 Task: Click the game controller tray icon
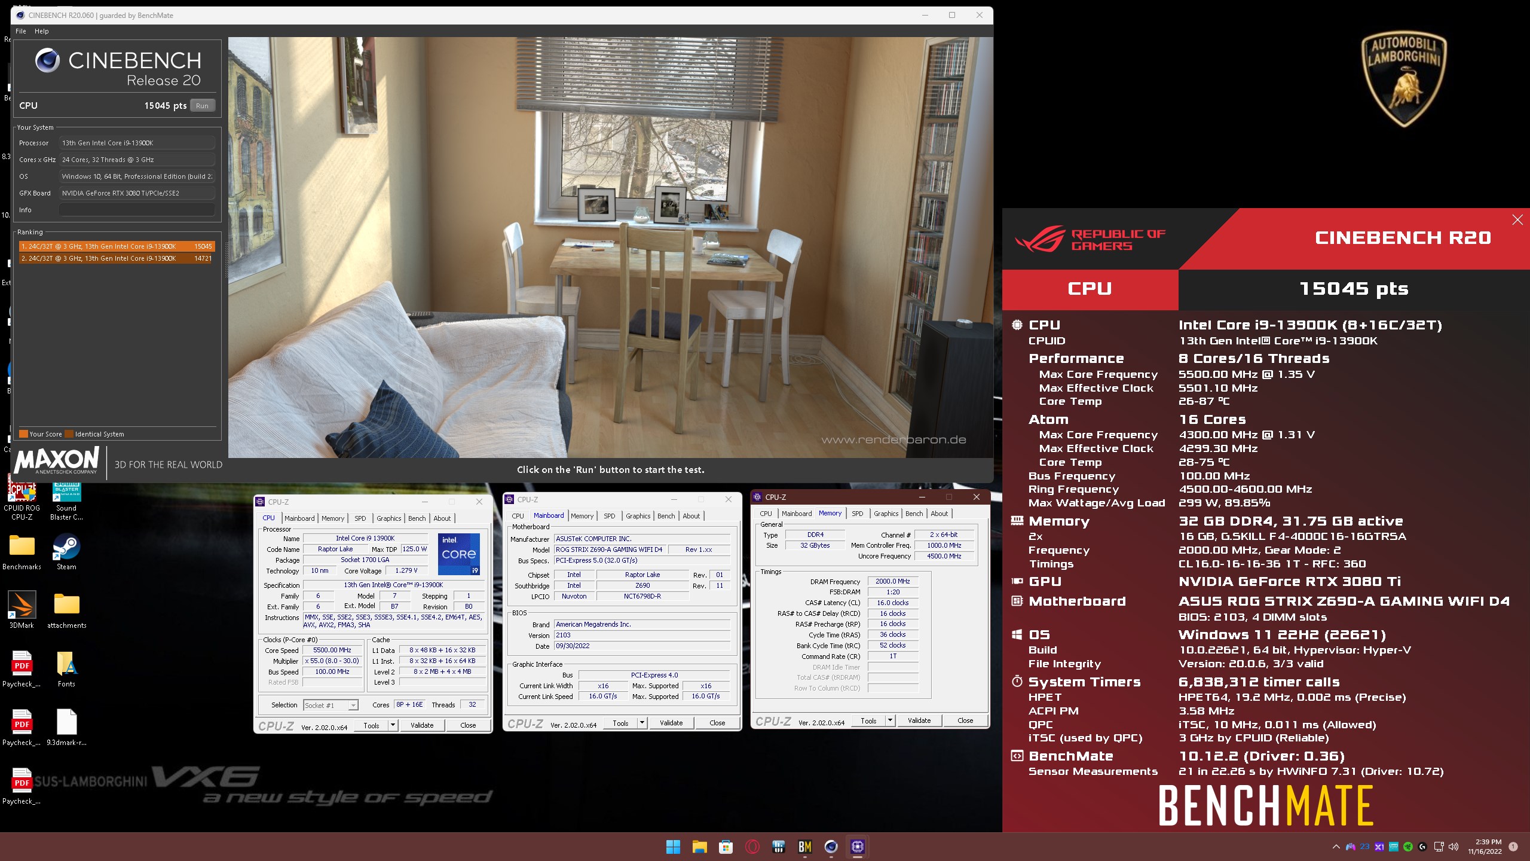click(1351, 847)
